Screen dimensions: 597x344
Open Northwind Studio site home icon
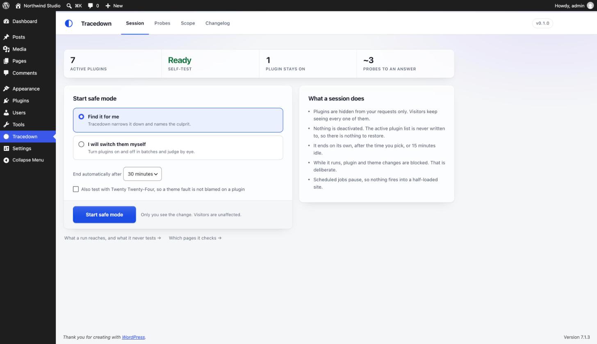[x=18, y=6]
